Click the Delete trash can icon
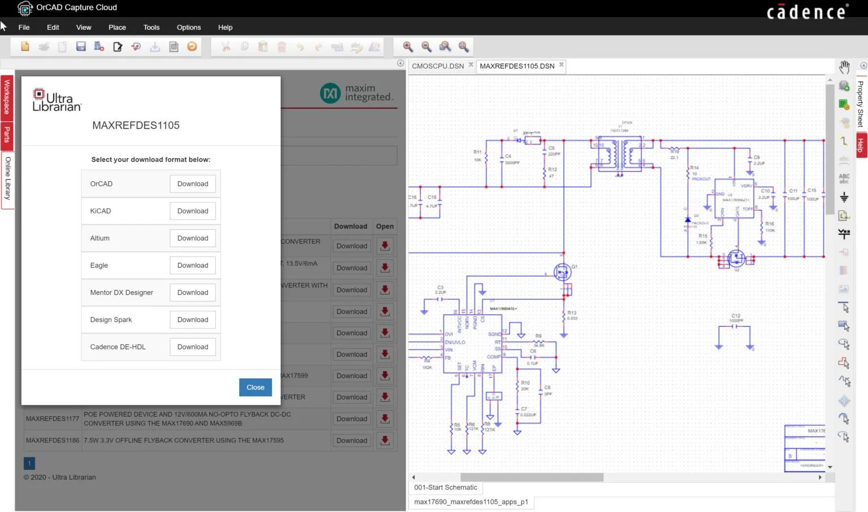The width and height of the screenshot is (868, 512). point(281,47)
